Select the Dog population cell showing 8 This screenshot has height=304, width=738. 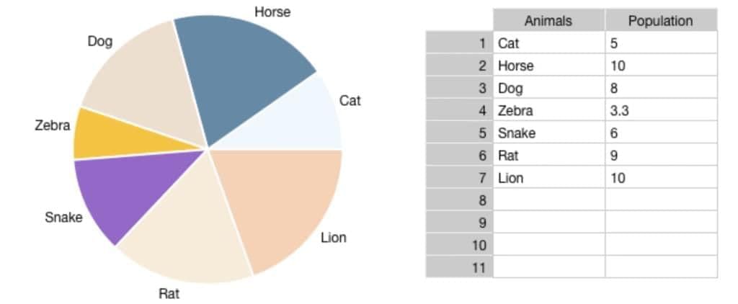point(662,88)
